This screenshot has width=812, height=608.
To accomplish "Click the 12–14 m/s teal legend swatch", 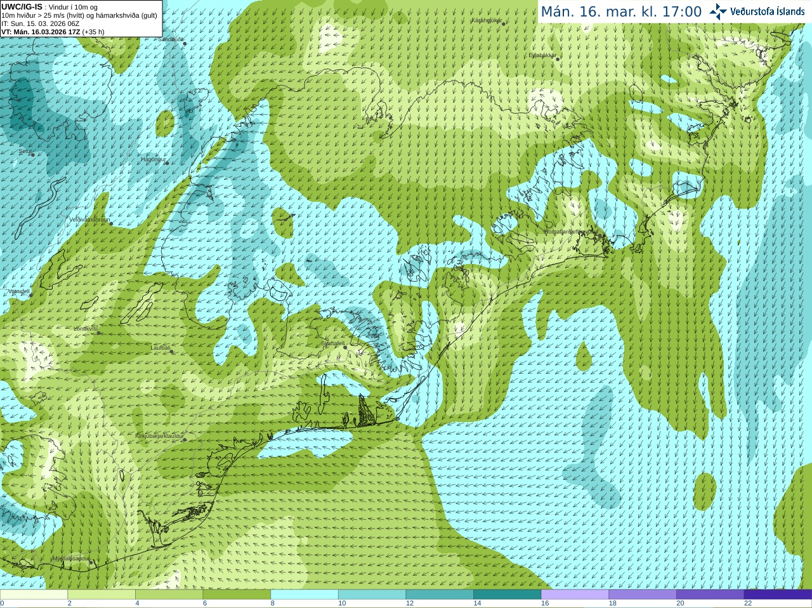I will pos(440,594).
